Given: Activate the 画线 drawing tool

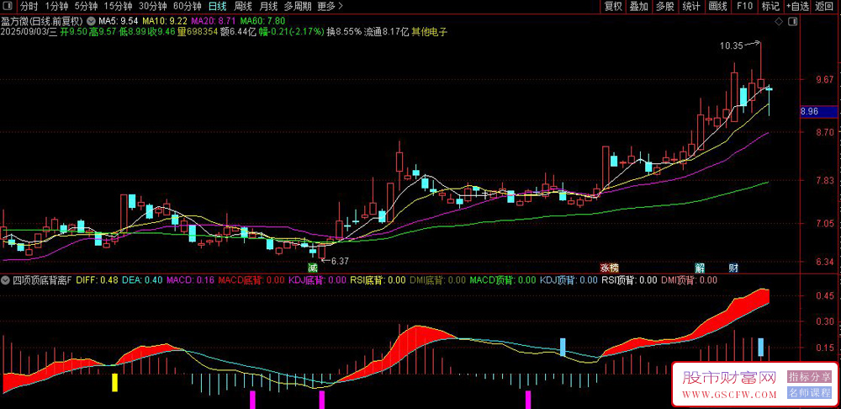Looking at the screenshot, I should click(x=717, y=7).
